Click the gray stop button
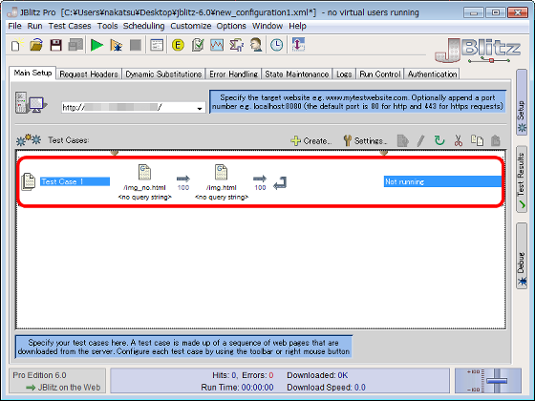Image resolution: width=535 pixels, height=401 pixels. point(136,45)
